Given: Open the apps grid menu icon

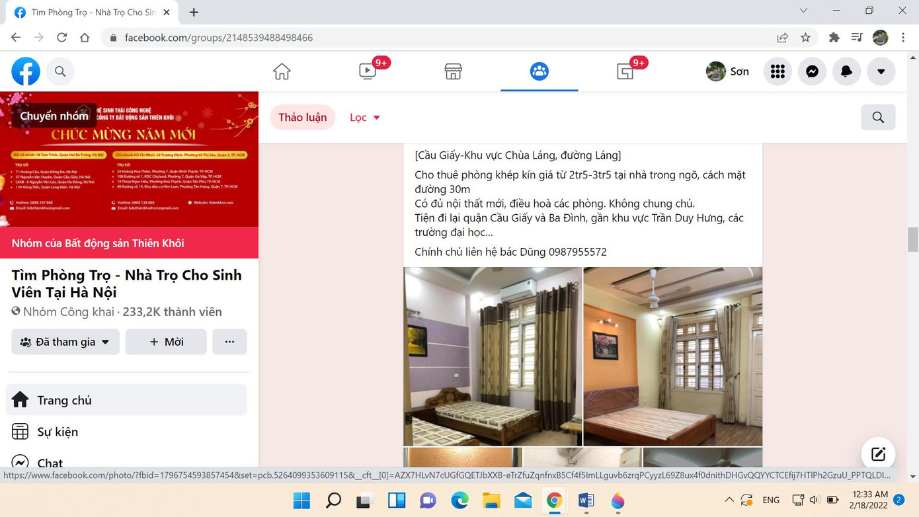Looking at the screenshot, I should pyautogui.click(x=777, y=71).
